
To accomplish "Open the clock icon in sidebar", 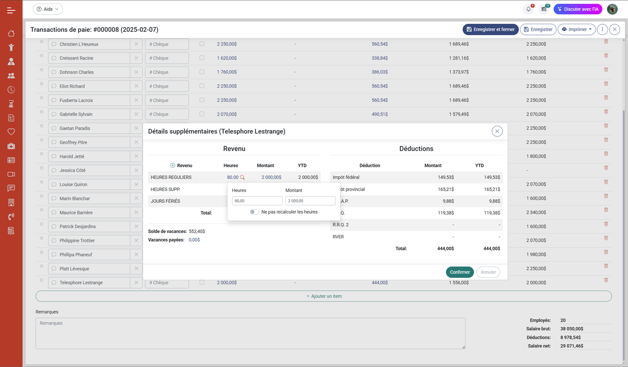I will [11, 90].
